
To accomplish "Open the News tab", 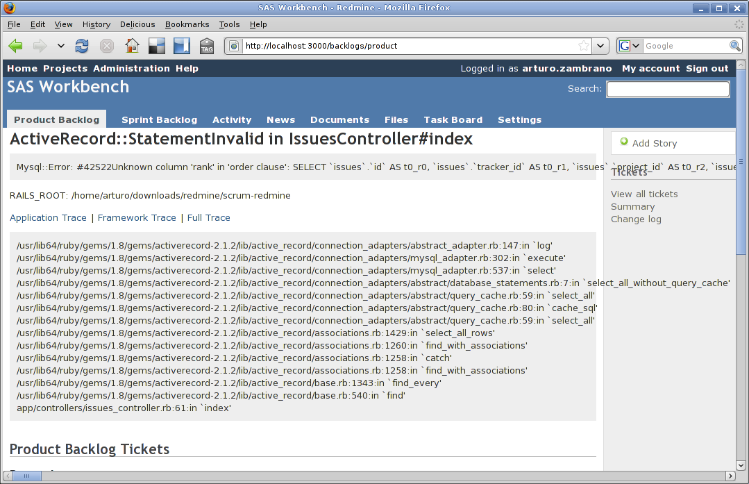I will click(x=281, y=120).
